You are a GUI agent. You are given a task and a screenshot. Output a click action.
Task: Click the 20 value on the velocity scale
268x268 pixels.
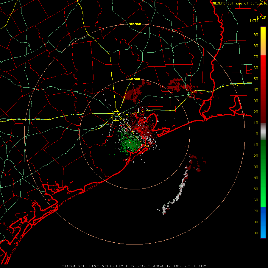256,112
